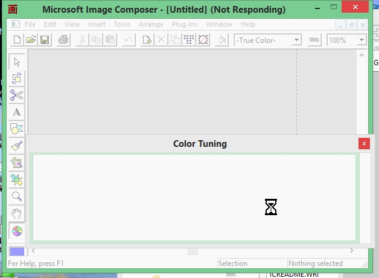
Task: Open a file with the folder icon
Action: pyautogui.click(x=31, y=40)
